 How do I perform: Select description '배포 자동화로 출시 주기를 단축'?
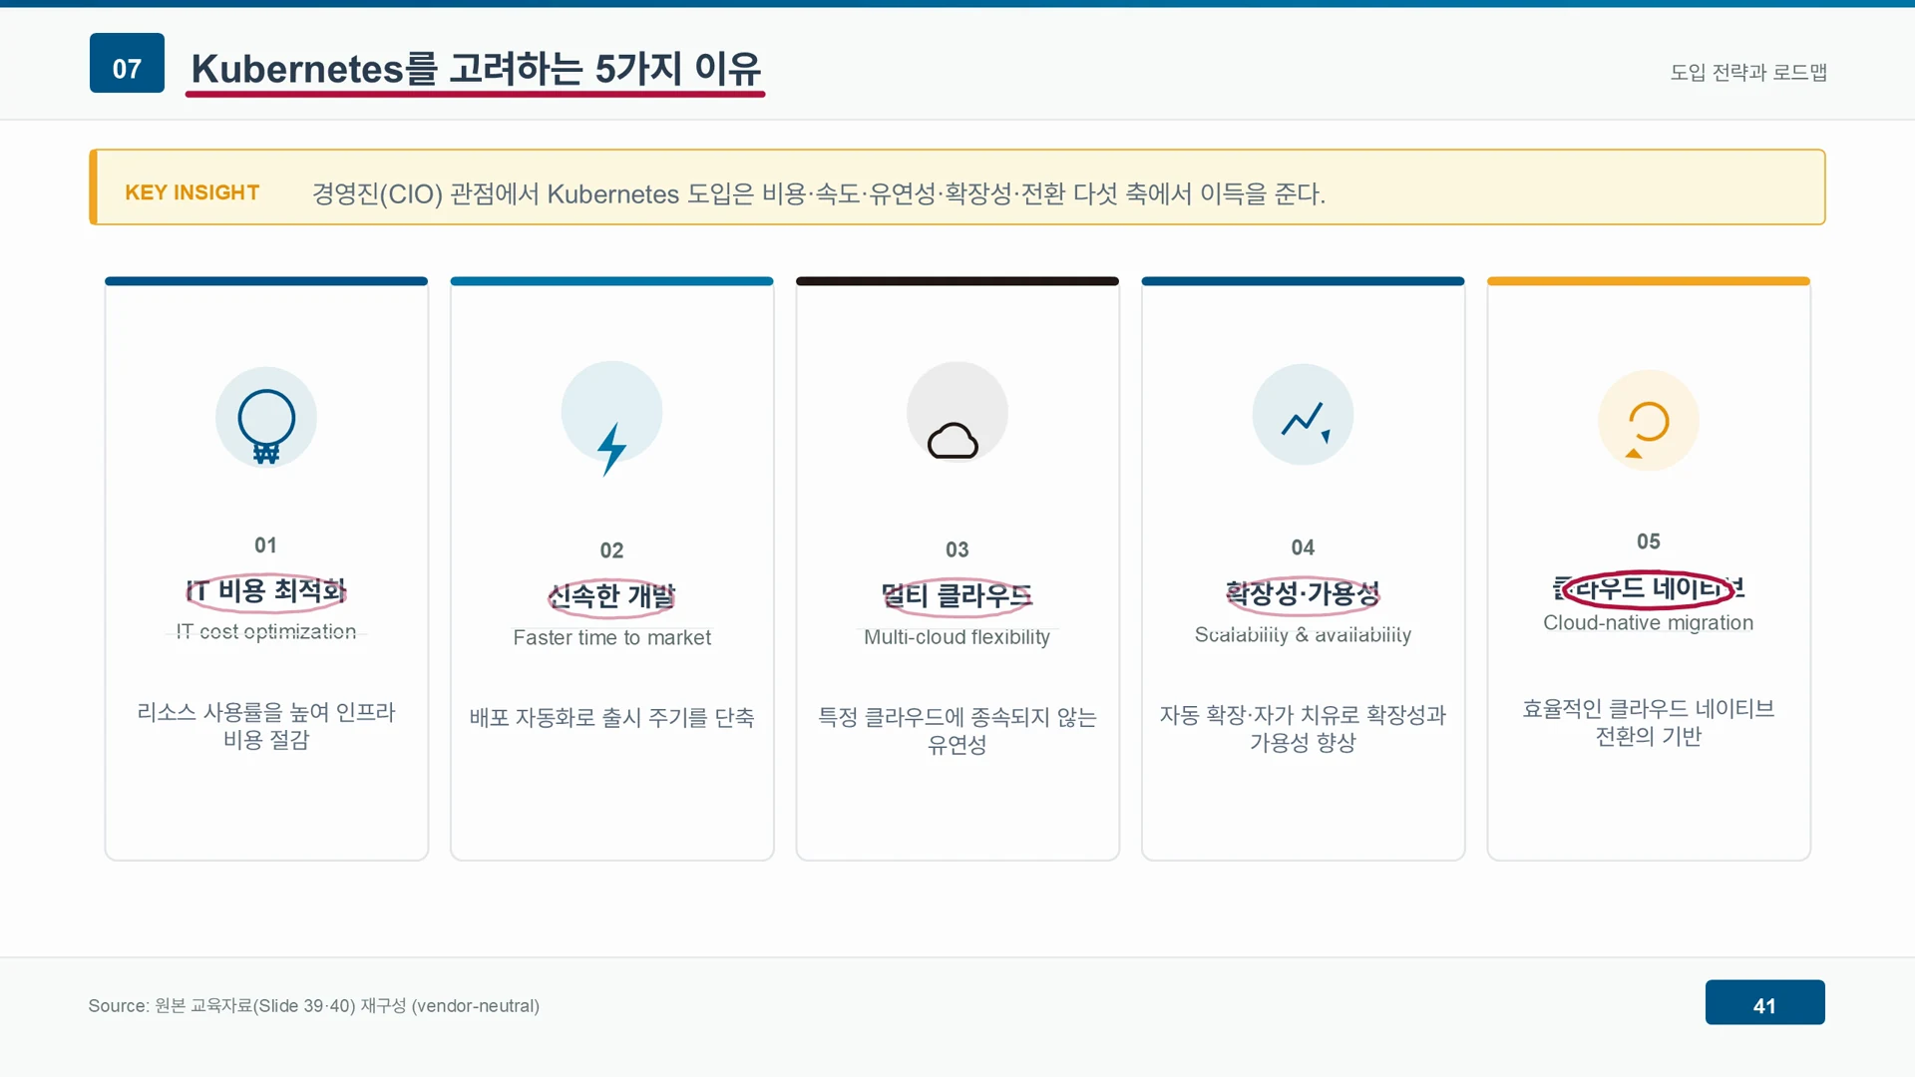(611, 717)
